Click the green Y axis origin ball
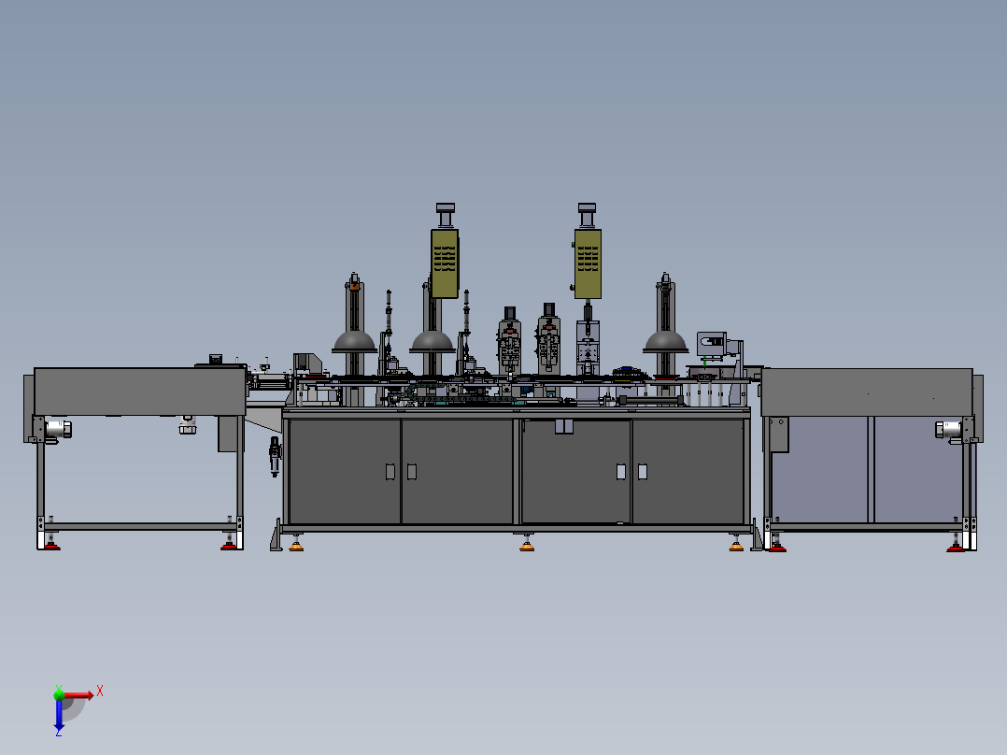Image resolution: width=1007 pixels, height=755 pixels. [x=59, y=694]
